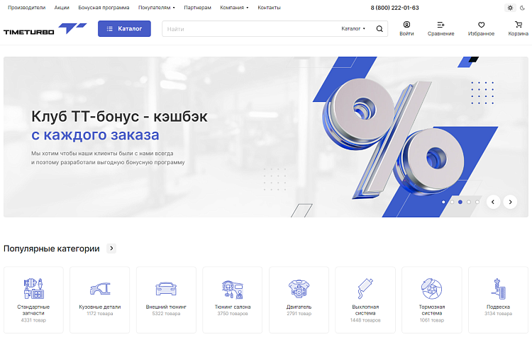
Task: Click the blue Каталог button
Action: click(124, 29)
